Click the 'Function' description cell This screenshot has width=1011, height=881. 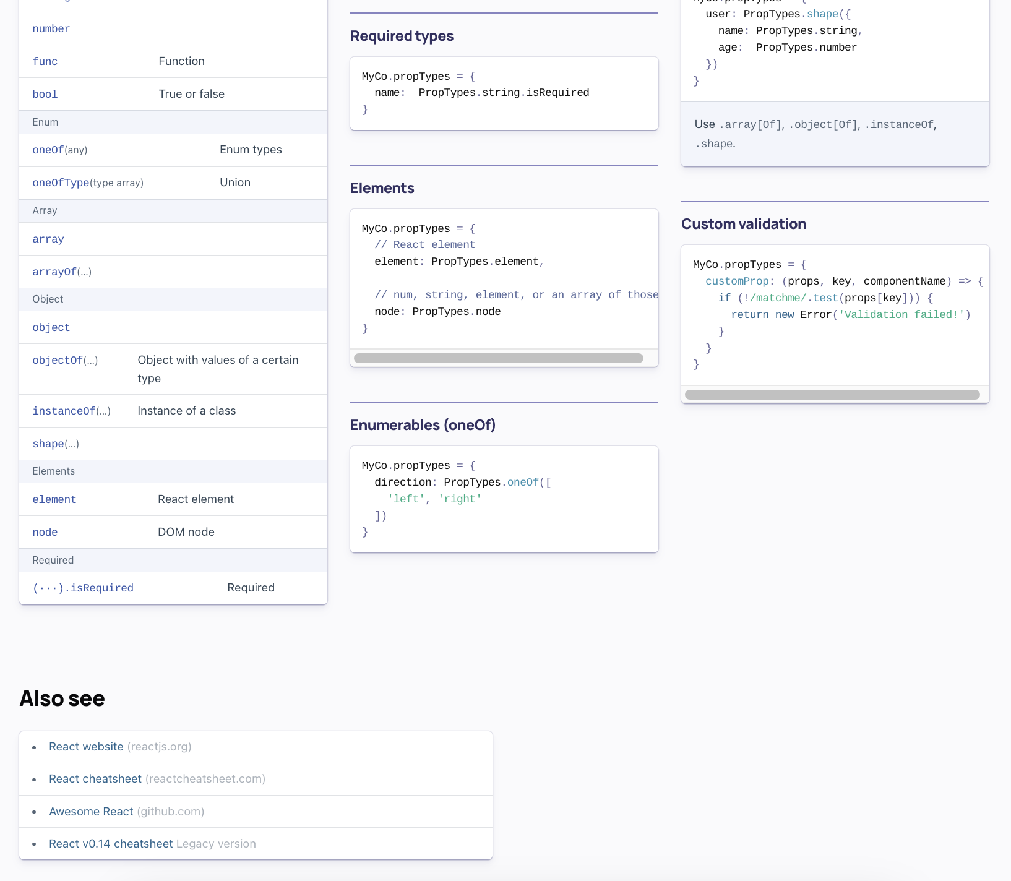(181, 61)
